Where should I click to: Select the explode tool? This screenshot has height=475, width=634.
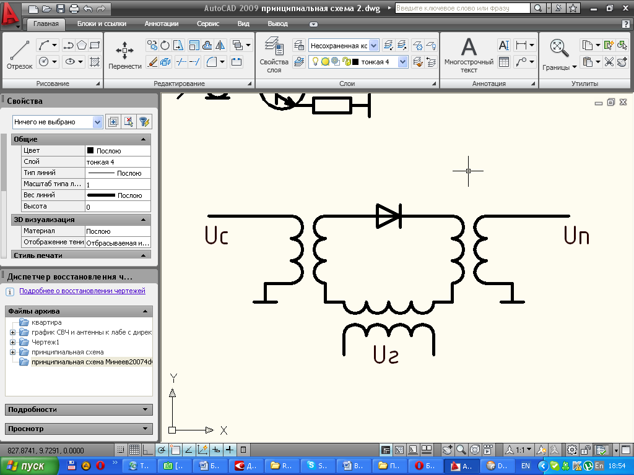tap(165, 62)
